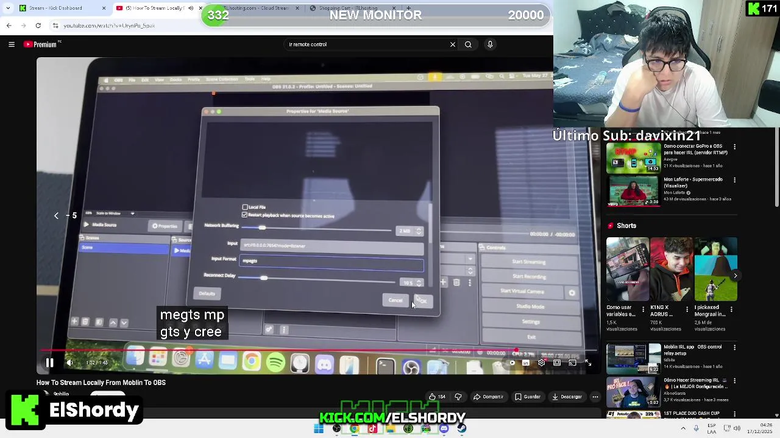Image resolution: width=780 pixels, height=438 pixels.
Task: Reload the YouTube page
Action: pyautogui.click(x=38, y=26)
